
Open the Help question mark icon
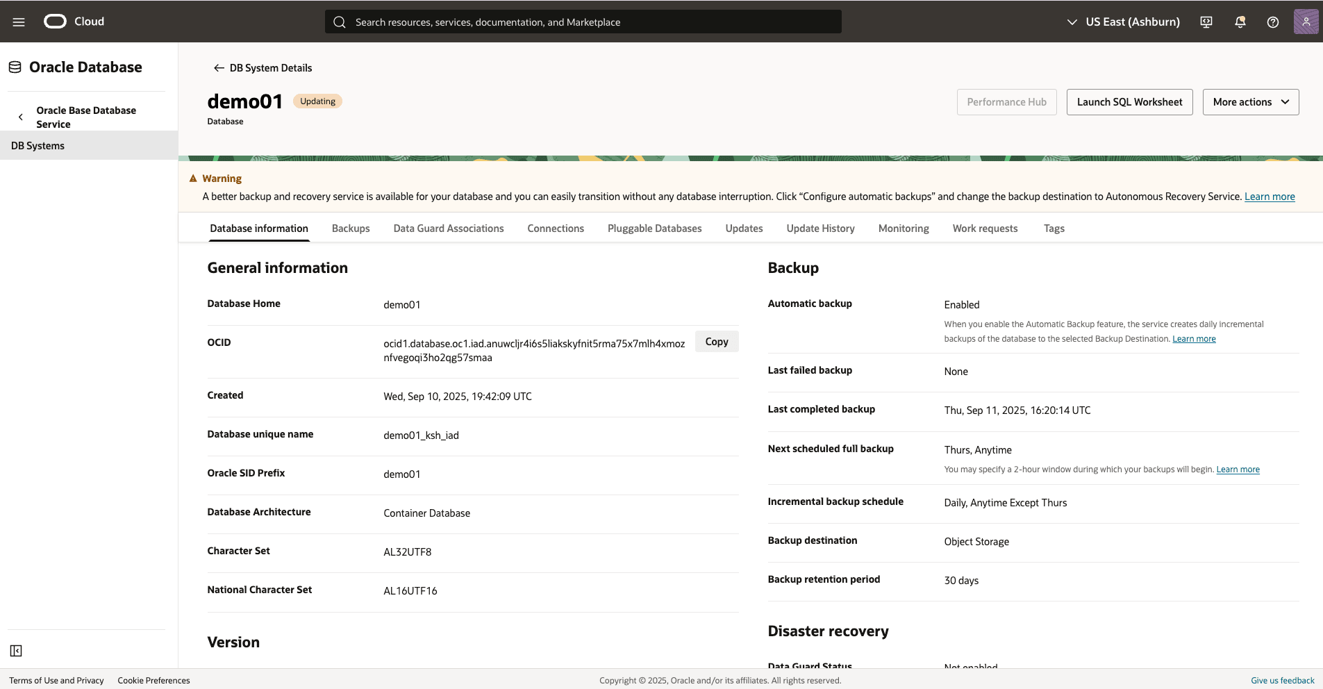1272,22
